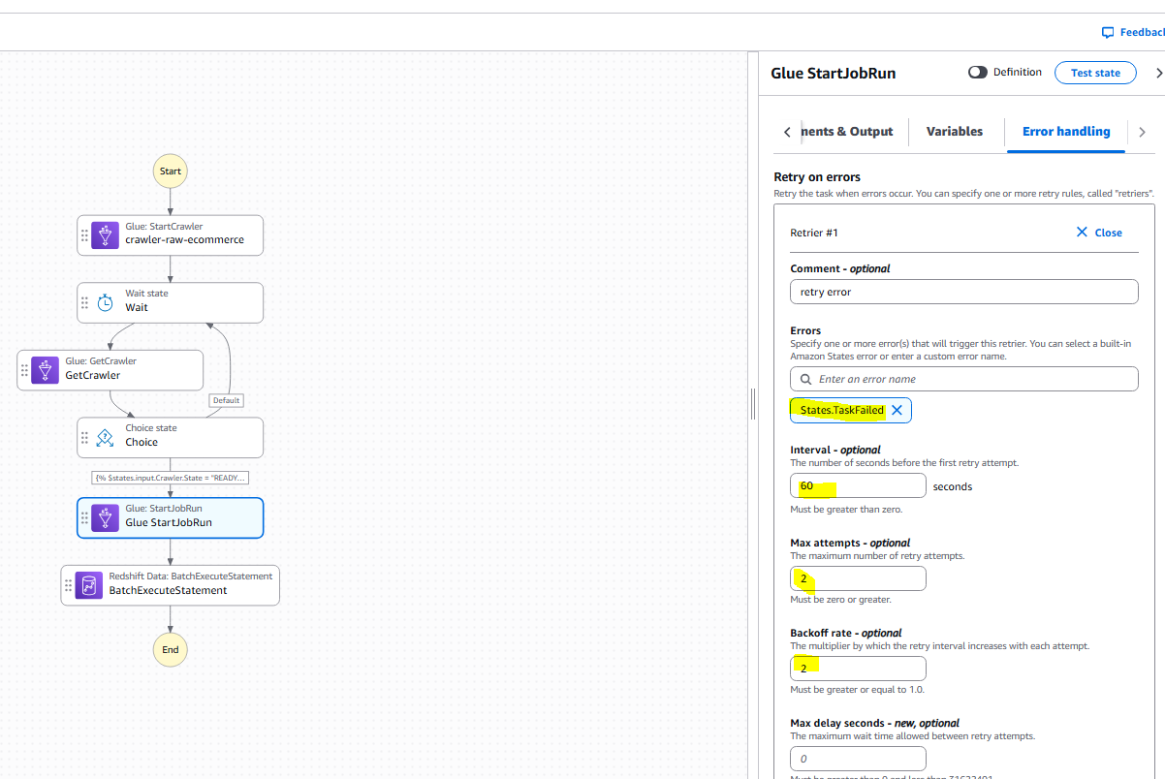Click the Choice state diamond icon
The image size is (1165, 779).
pos(105,437)
